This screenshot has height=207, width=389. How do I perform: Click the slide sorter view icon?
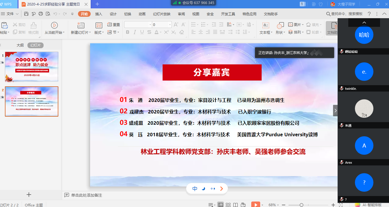(x=228, y=205)
